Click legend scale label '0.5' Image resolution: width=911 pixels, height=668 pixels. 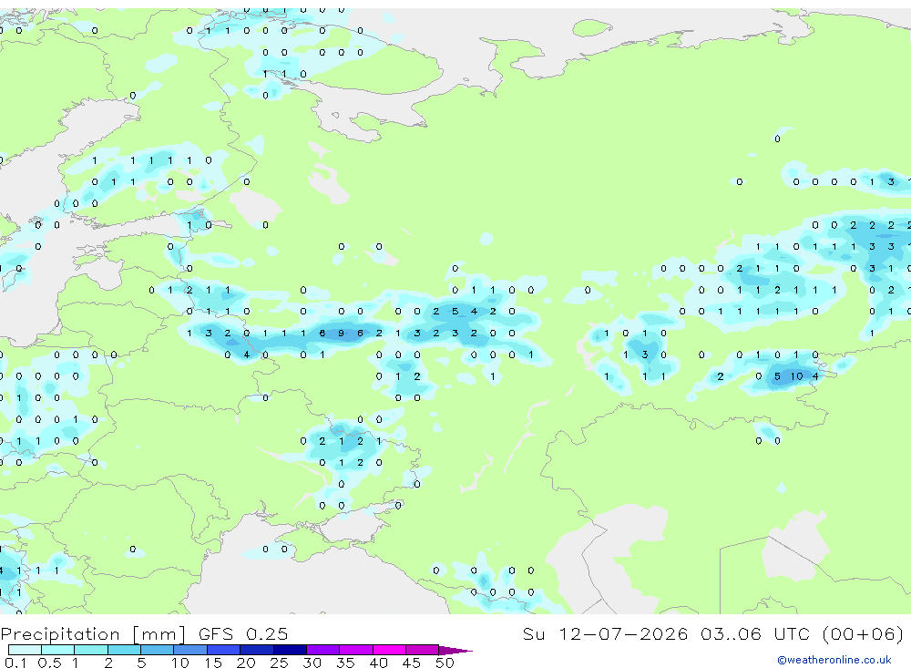click(x=49, y=663)
